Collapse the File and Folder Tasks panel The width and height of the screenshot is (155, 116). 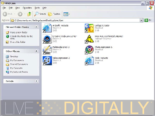point(36,27)
